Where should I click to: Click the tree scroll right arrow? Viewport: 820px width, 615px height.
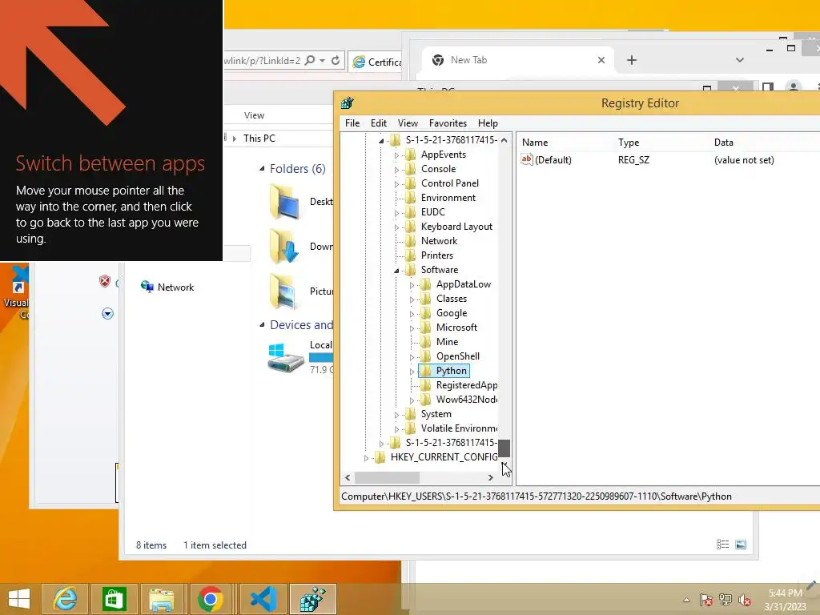click(491, 477)
